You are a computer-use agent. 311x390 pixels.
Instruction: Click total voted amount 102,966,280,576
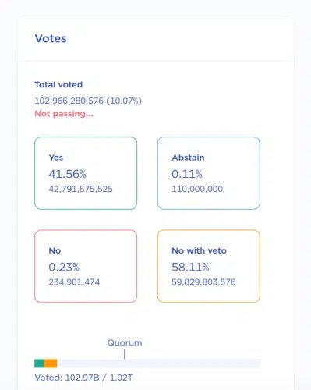pos(69,101)
